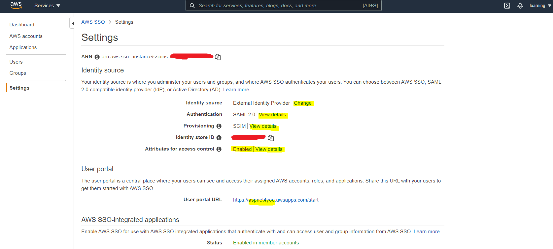
Task: Open AWS accounts in sidebar
Action: pos(26,36)
